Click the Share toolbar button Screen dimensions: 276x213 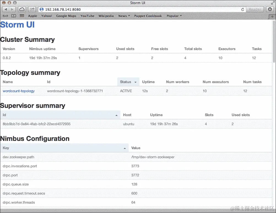[32, 9]
